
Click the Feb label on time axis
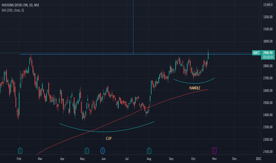click(19, 159)
